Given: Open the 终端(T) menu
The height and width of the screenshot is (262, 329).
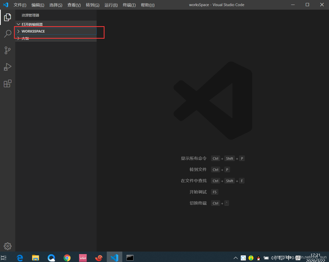Looking at the screenshot, I should coord(129,5).
